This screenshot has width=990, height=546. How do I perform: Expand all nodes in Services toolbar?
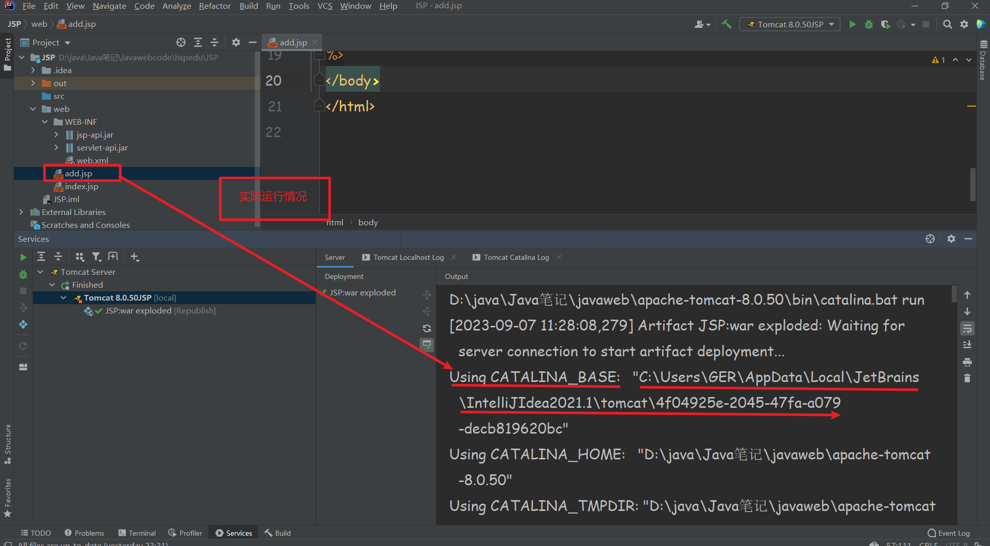[41, 257]
